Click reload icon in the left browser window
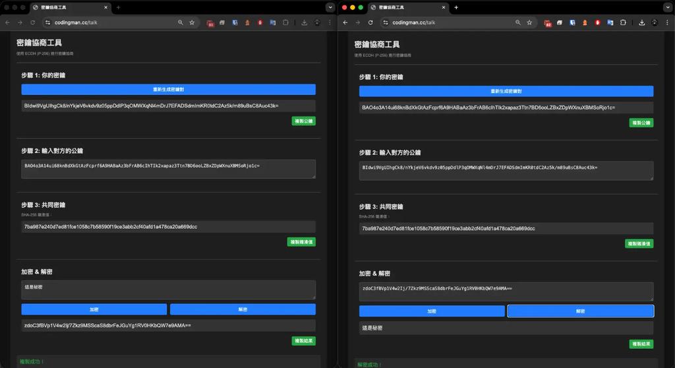Viewport: 675px width, 368px height. coord(33,22)
